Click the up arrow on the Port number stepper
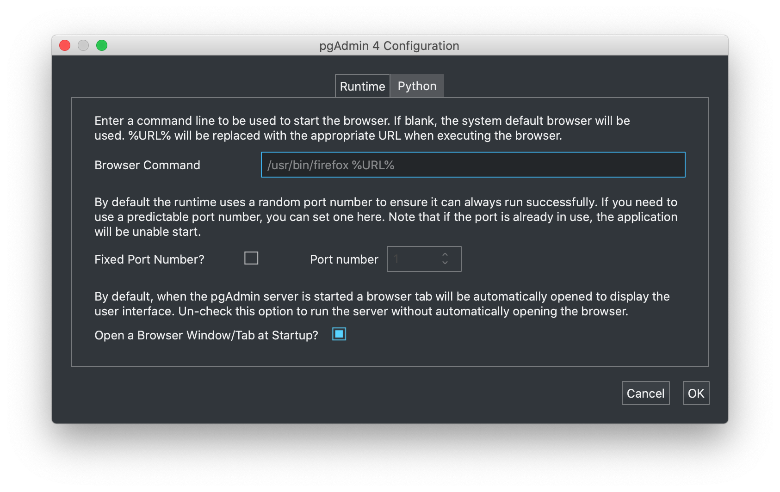 (444, 255)
